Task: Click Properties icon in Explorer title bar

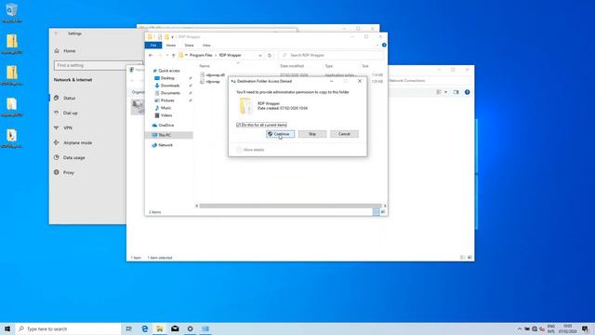Action: coord(160,37)
